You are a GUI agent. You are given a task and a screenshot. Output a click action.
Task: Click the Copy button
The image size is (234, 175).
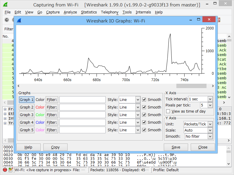tap(55, 147)
